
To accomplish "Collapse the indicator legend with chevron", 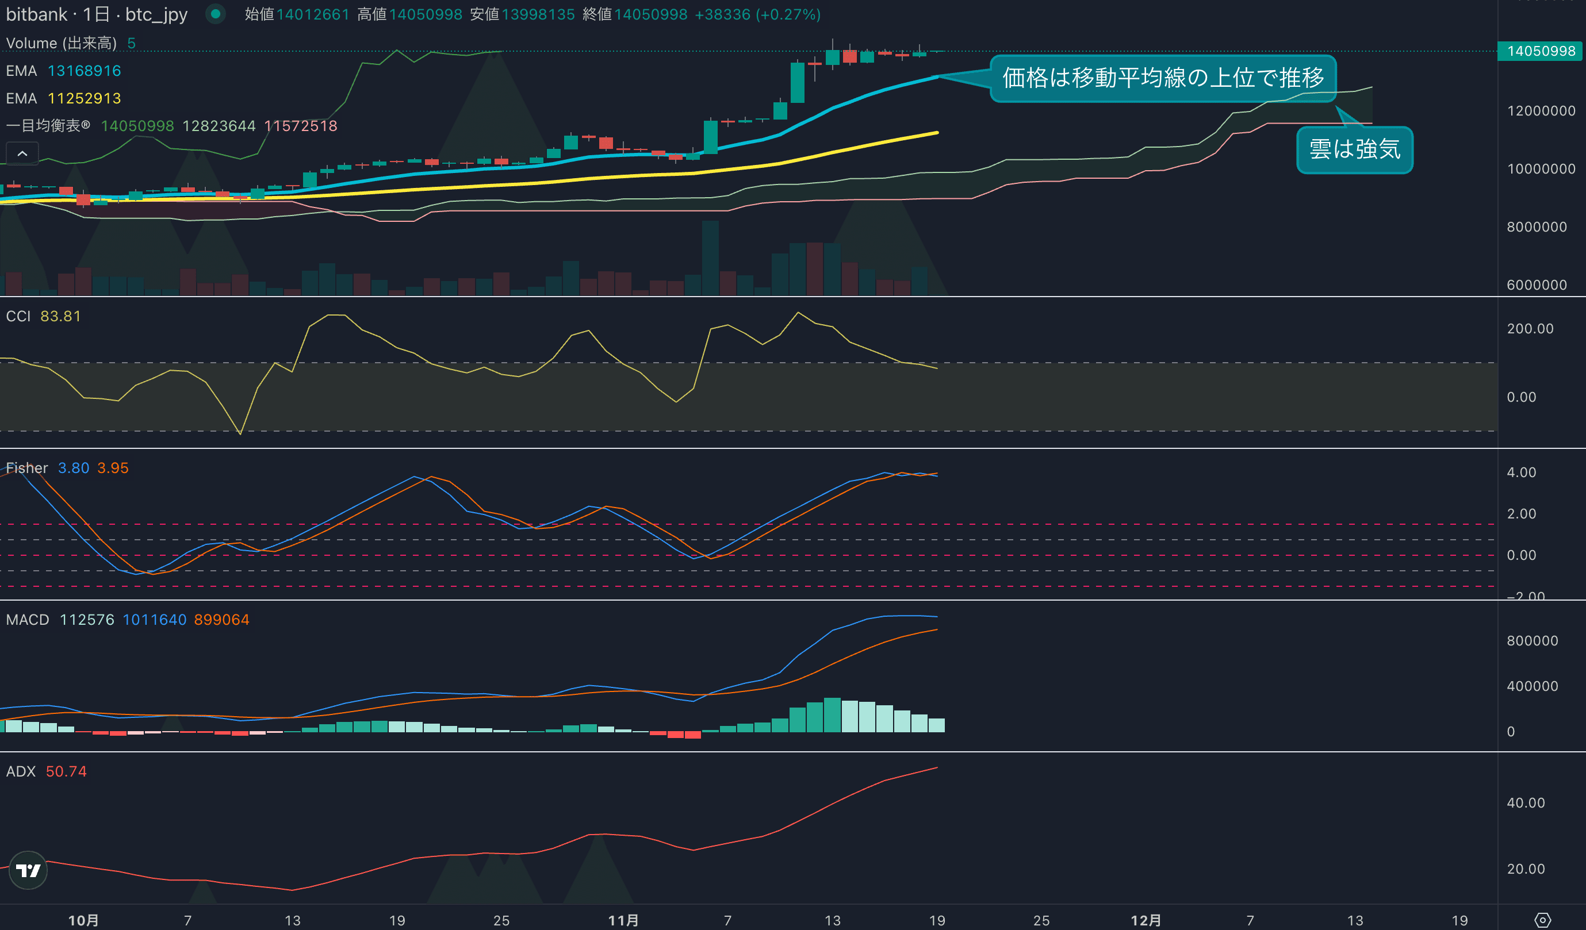I will tap(22, 153).
